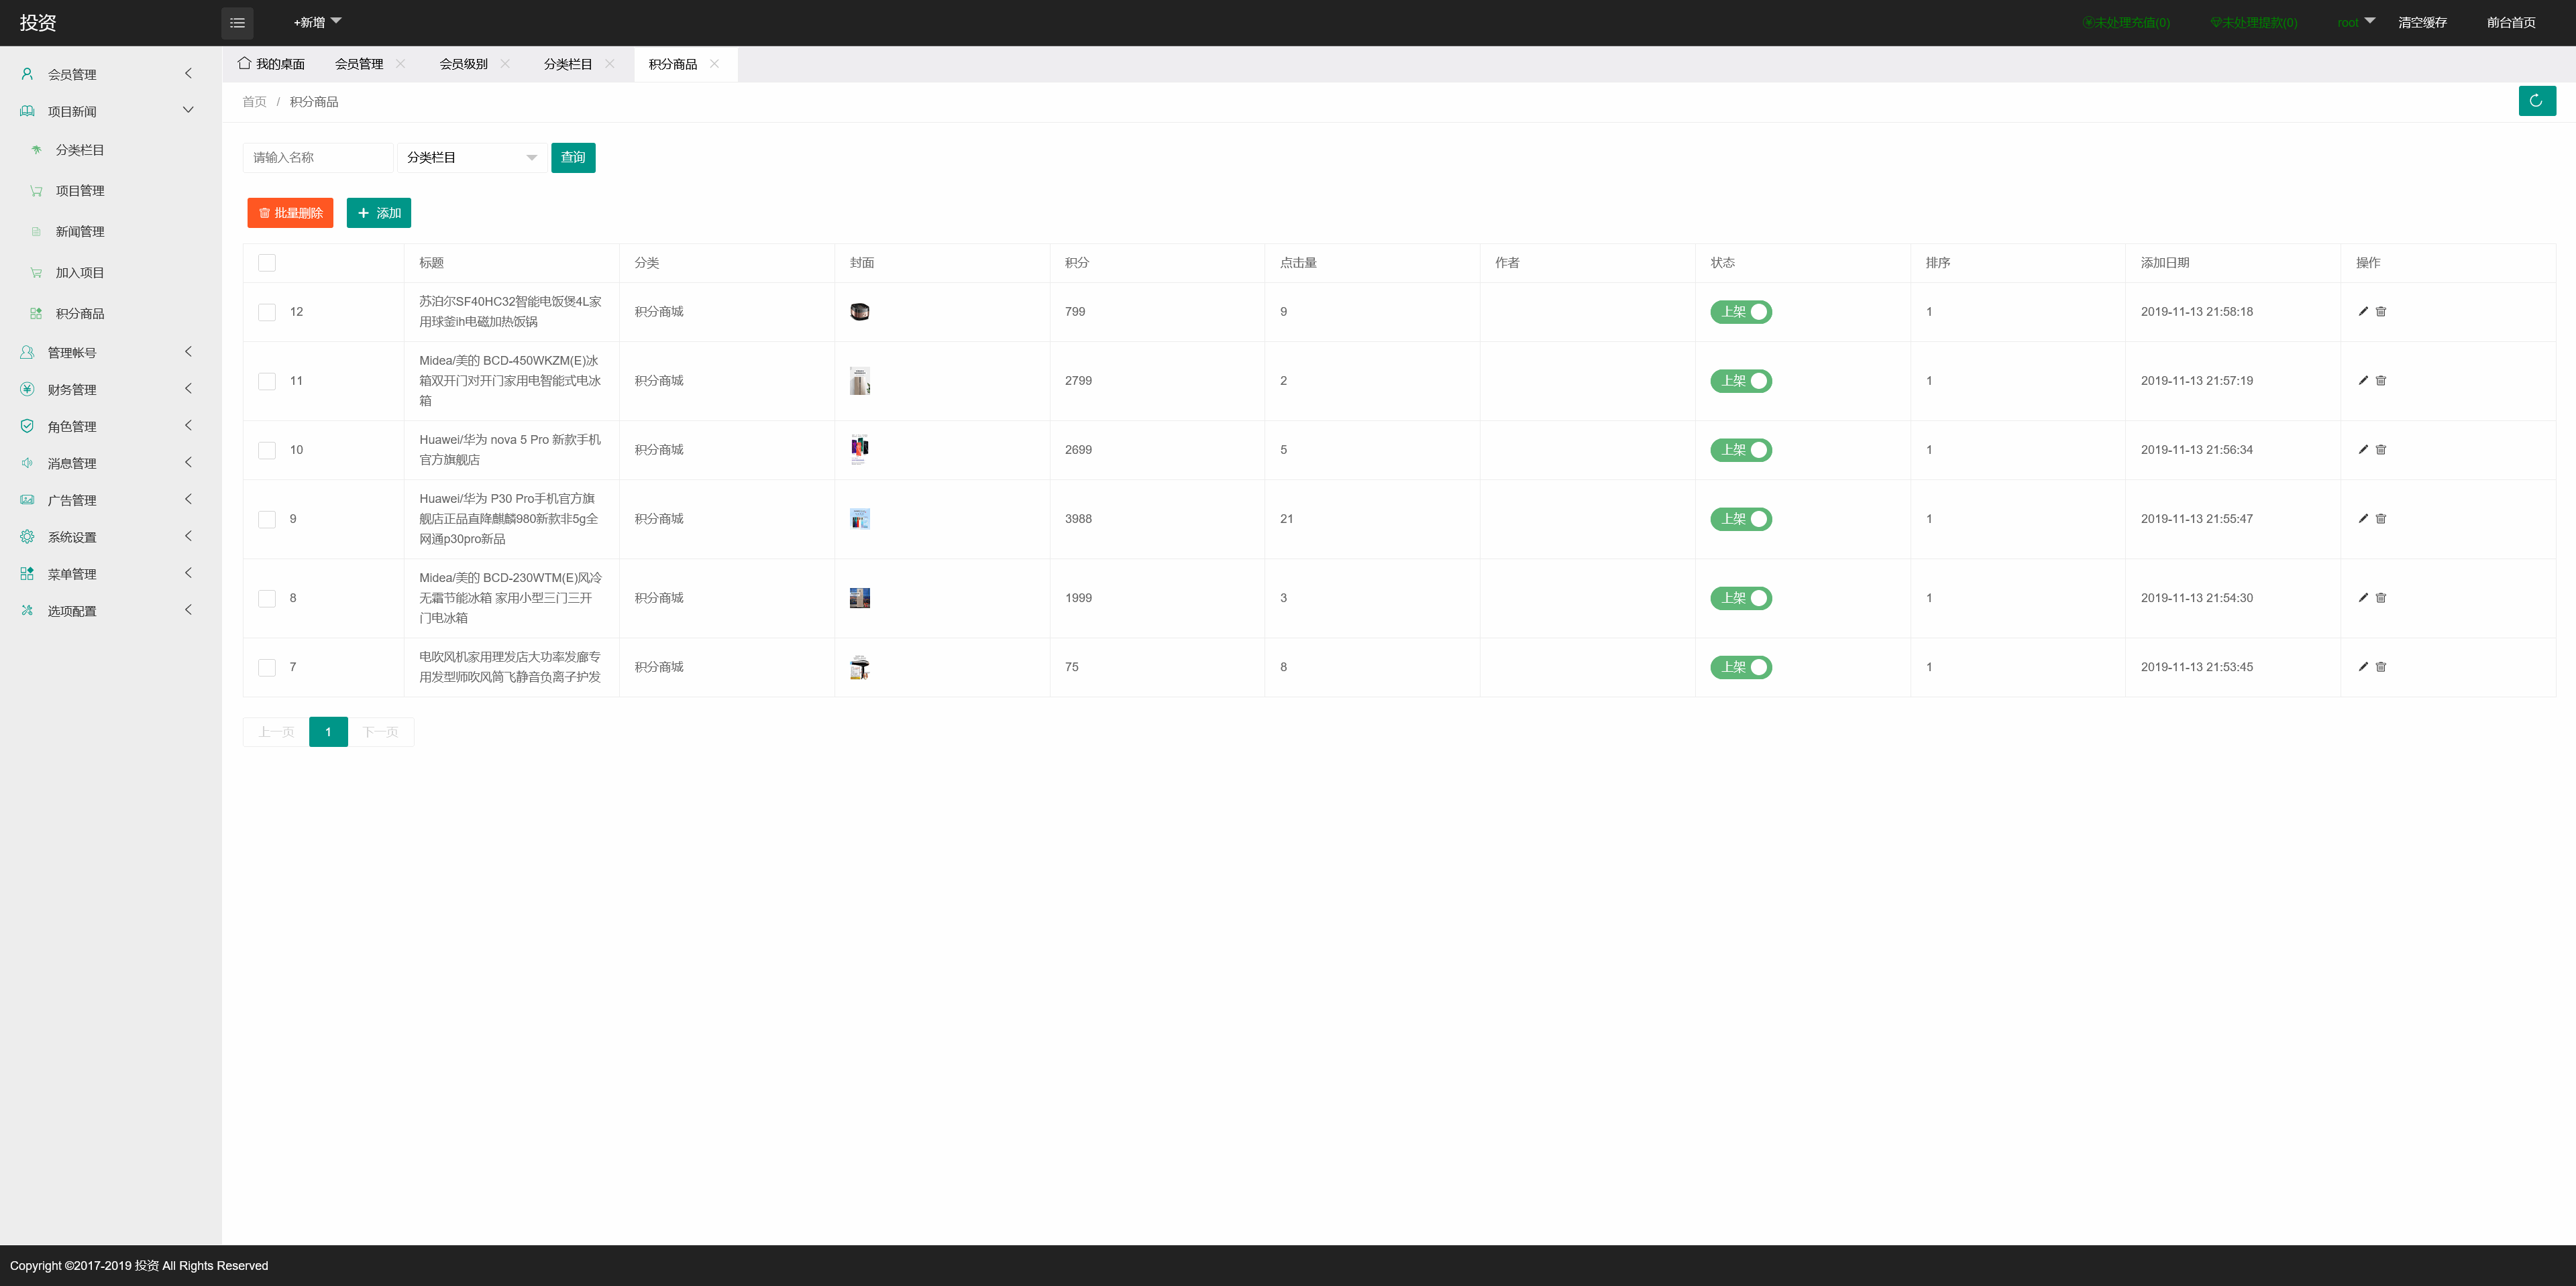This screenshot has width=2576, height=1286.
Task: Click trash delete icon for row 7
Action: (x=2381, y=666)
